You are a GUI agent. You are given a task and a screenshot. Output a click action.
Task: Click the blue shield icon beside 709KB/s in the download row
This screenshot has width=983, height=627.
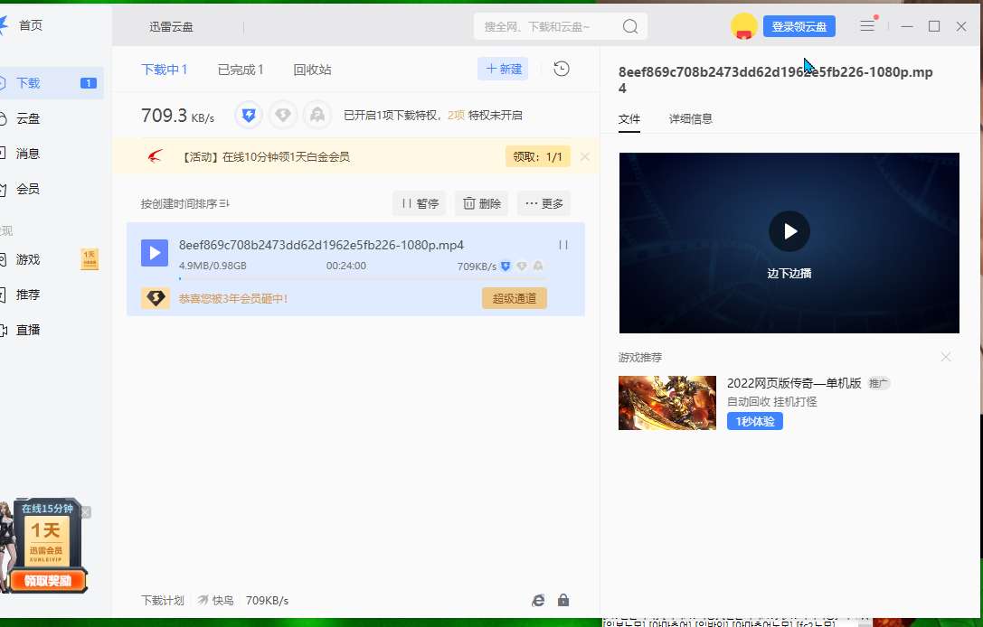[x=506, y=267]
